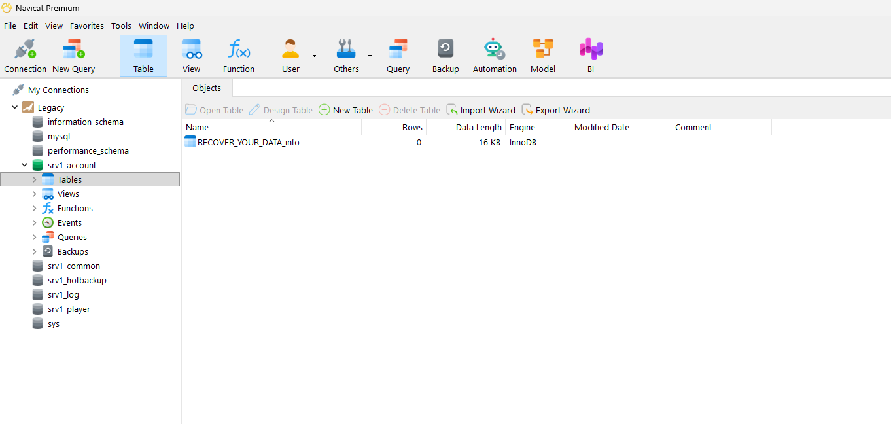Open the Model toolbar icon
The width and height of the screenshot is (891, 424).
(543, 56)
